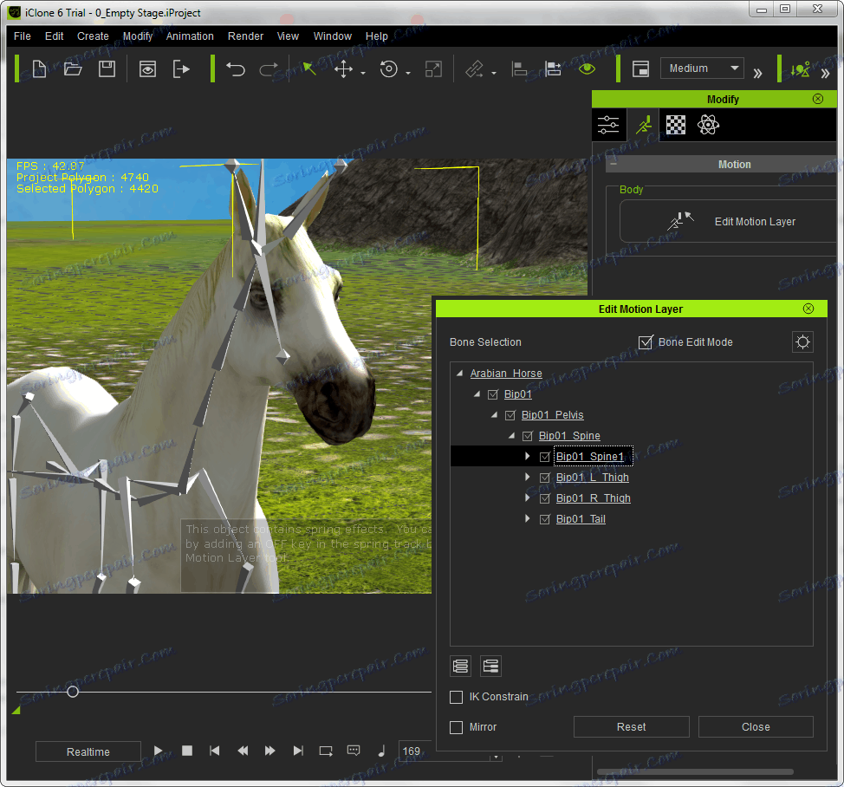Enable the Mirror checkbox
The image size is (844, 787).
pyautogui.click(x=457, y=727)
